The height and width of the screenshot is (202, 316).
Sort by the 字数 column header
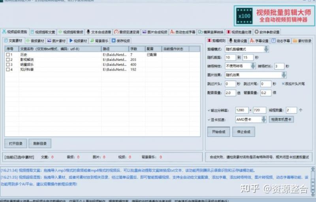coord(137,49)
